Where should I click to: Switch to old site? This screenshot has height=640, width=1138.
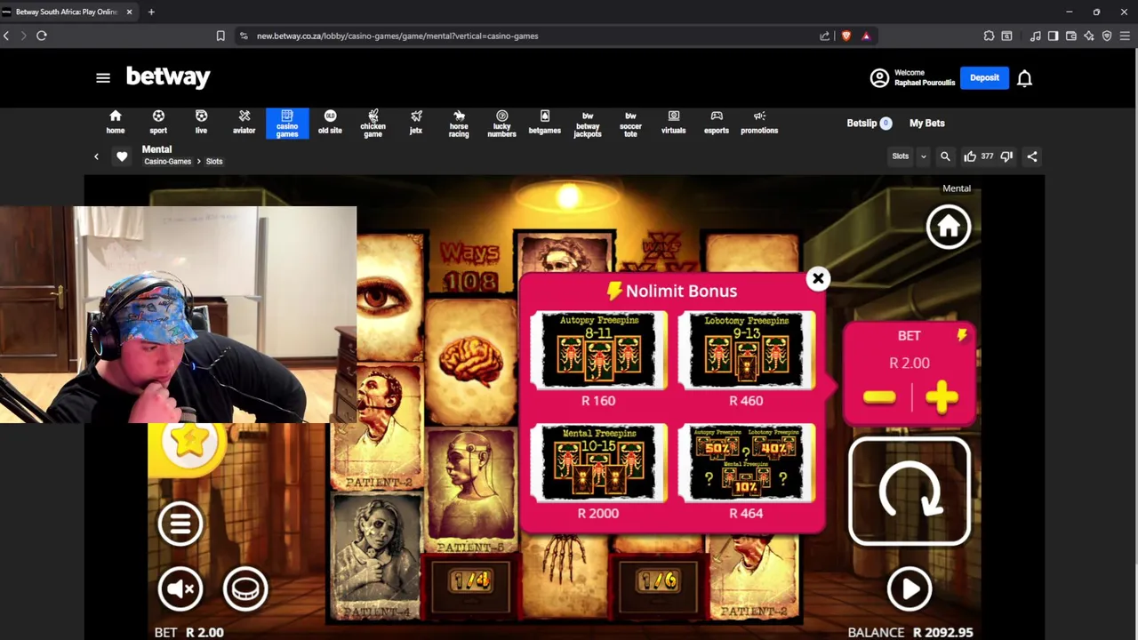coord(330,123)
